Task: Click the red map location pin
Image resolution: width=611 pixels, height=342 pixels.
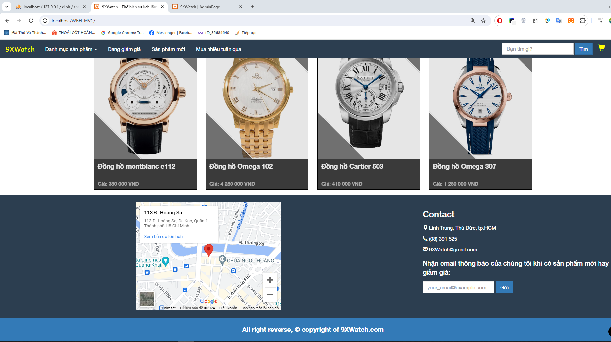Action: pos(208,250)
